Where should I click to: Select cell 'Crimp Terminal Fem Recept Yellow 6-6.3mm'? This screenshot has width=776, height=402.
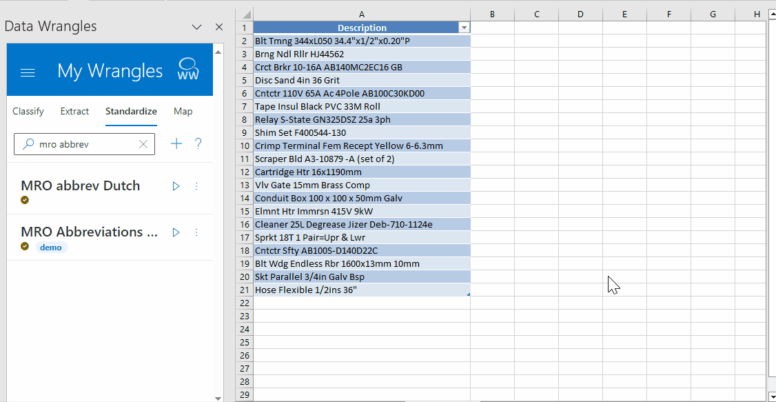362,145
